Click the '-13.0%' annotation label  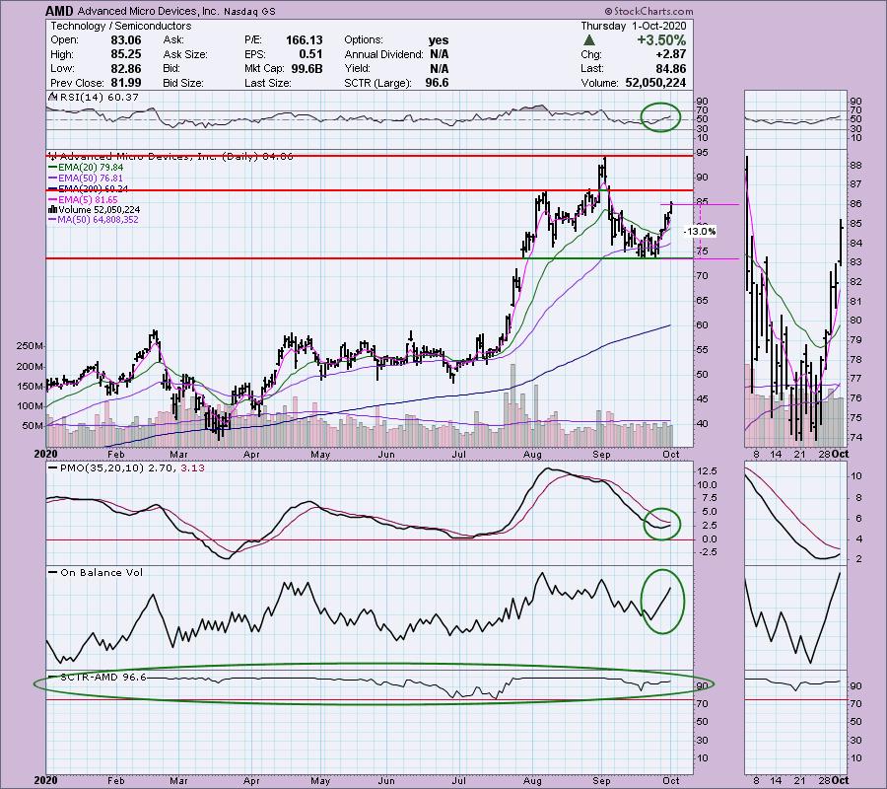(x=700, y=231)
